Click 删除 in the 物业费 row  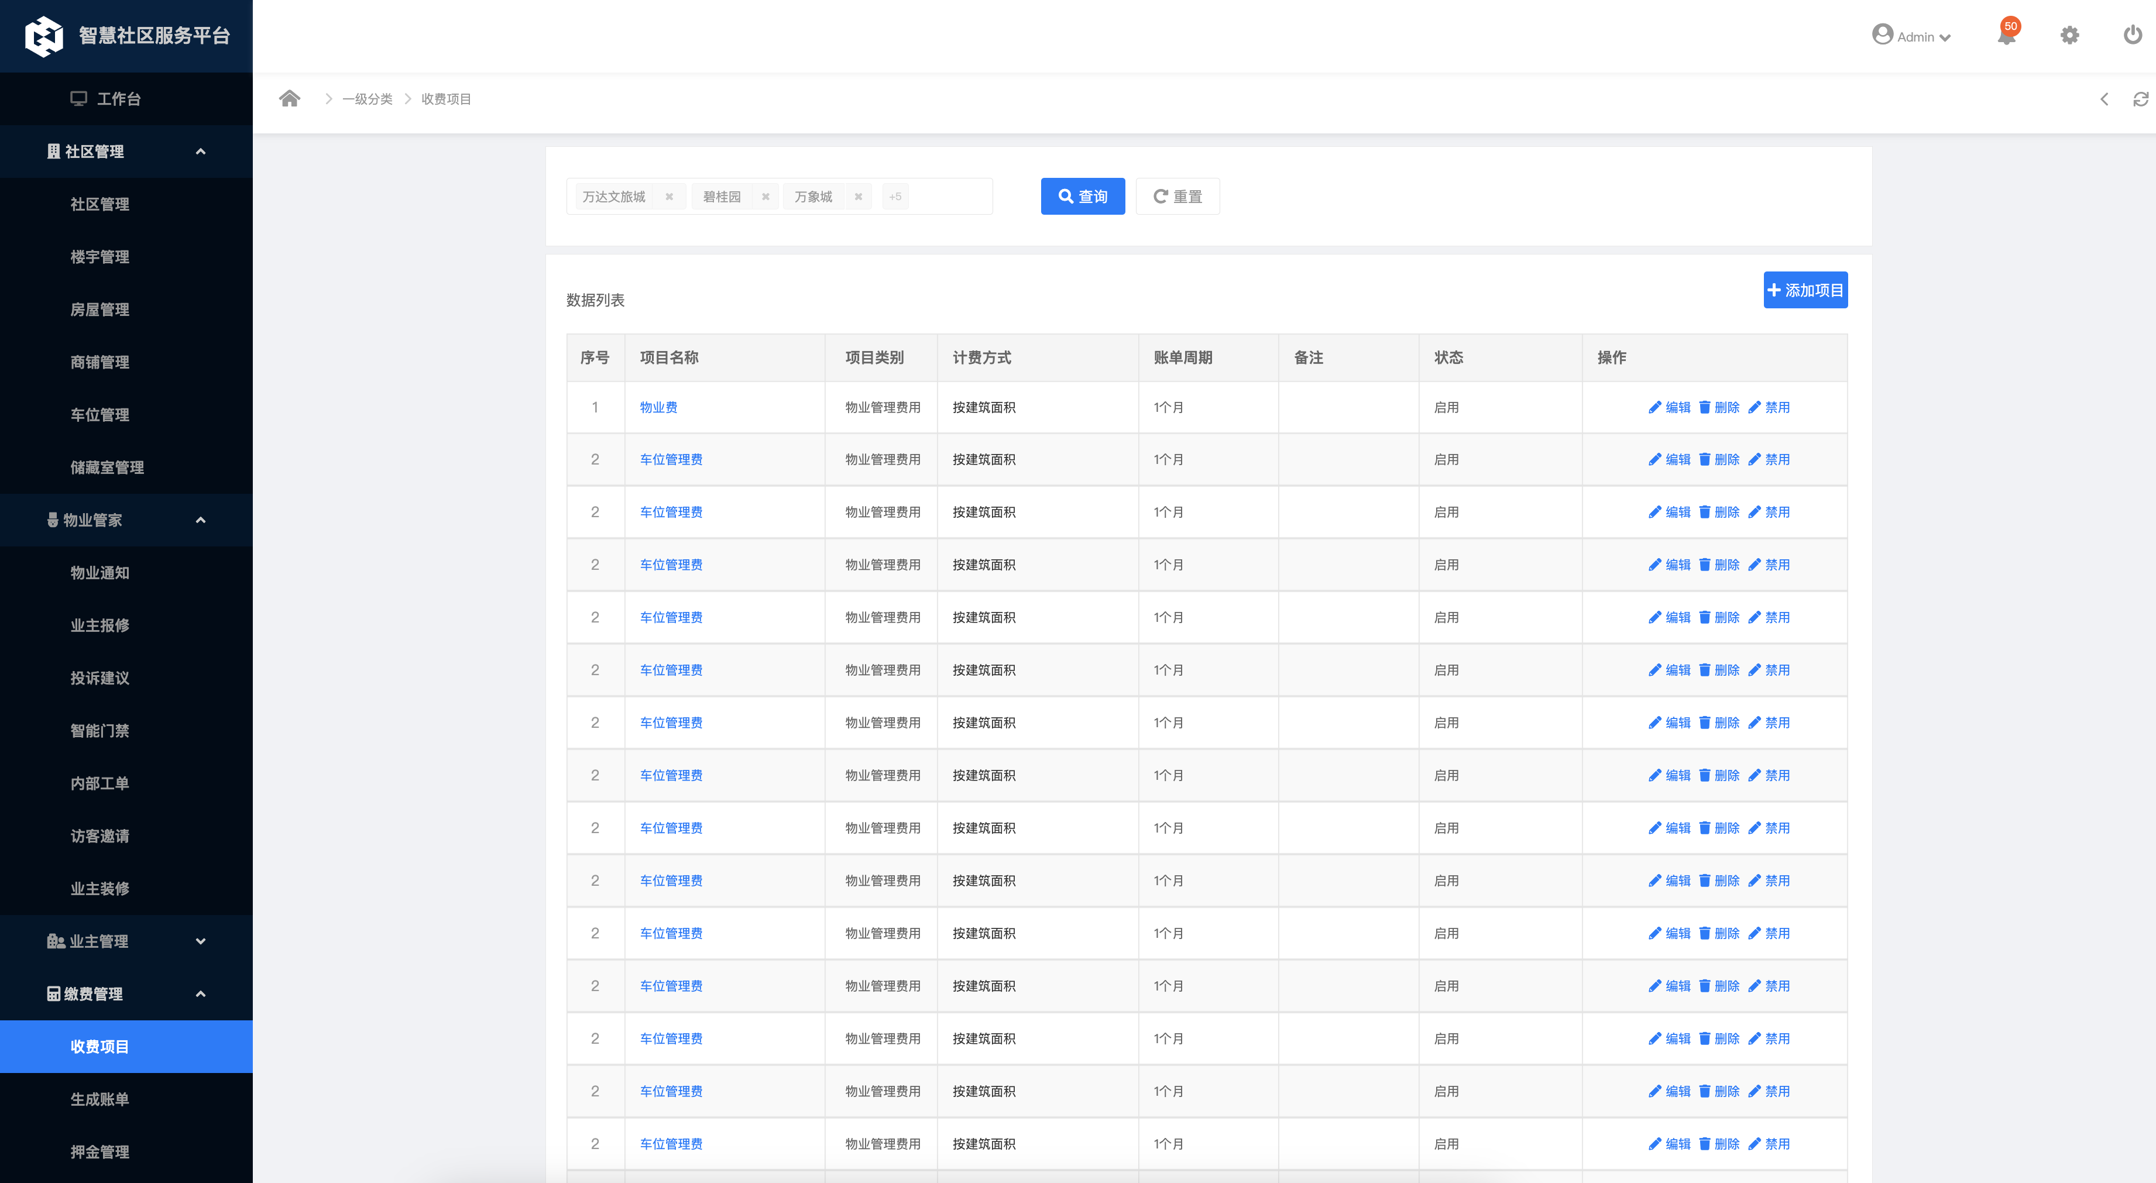pyautogui.click(x=1719, y=407)
